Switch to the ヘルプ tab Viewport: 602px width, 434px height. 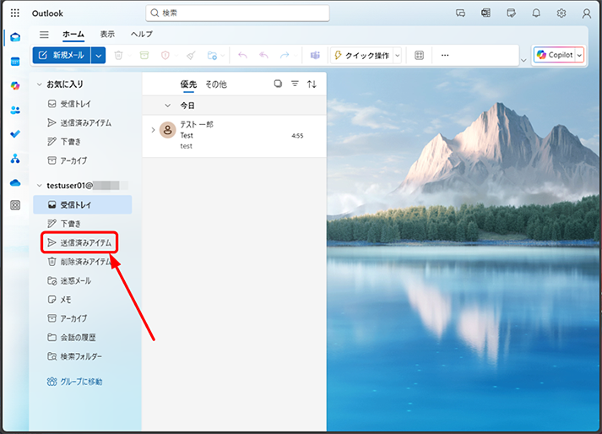coord(142,34)
